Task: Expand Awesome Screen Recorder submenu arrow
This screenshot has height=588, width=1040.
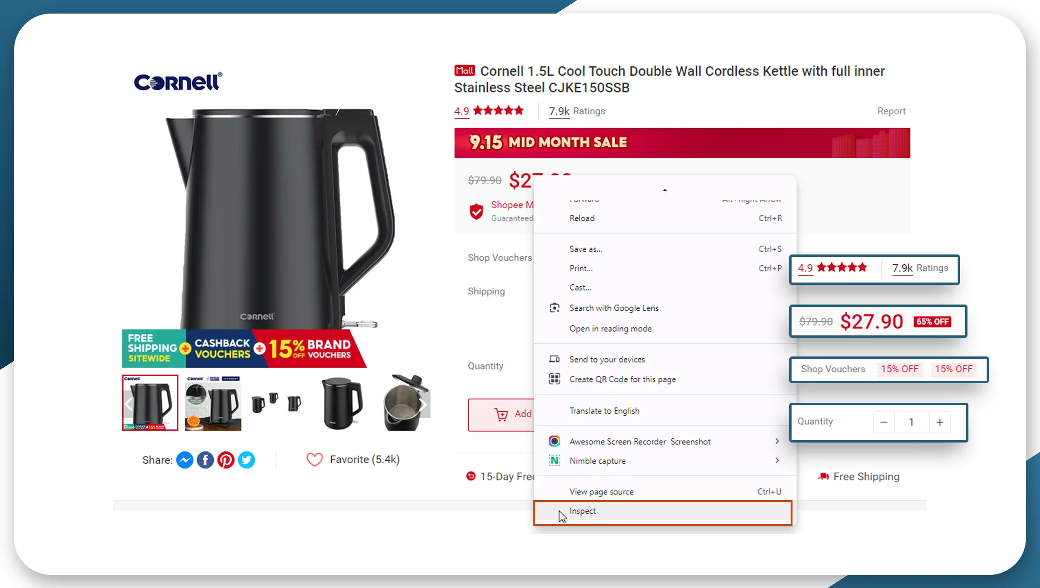Action: point(777,441)
